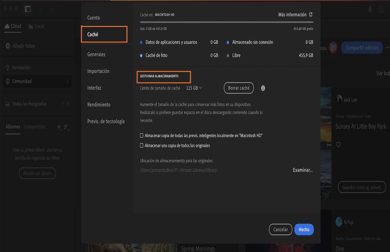The width and height of the screenshot is (390, 252).
Task: Open notifications with the bell icon
Action: pyautogui.click(x=370, y=9)
